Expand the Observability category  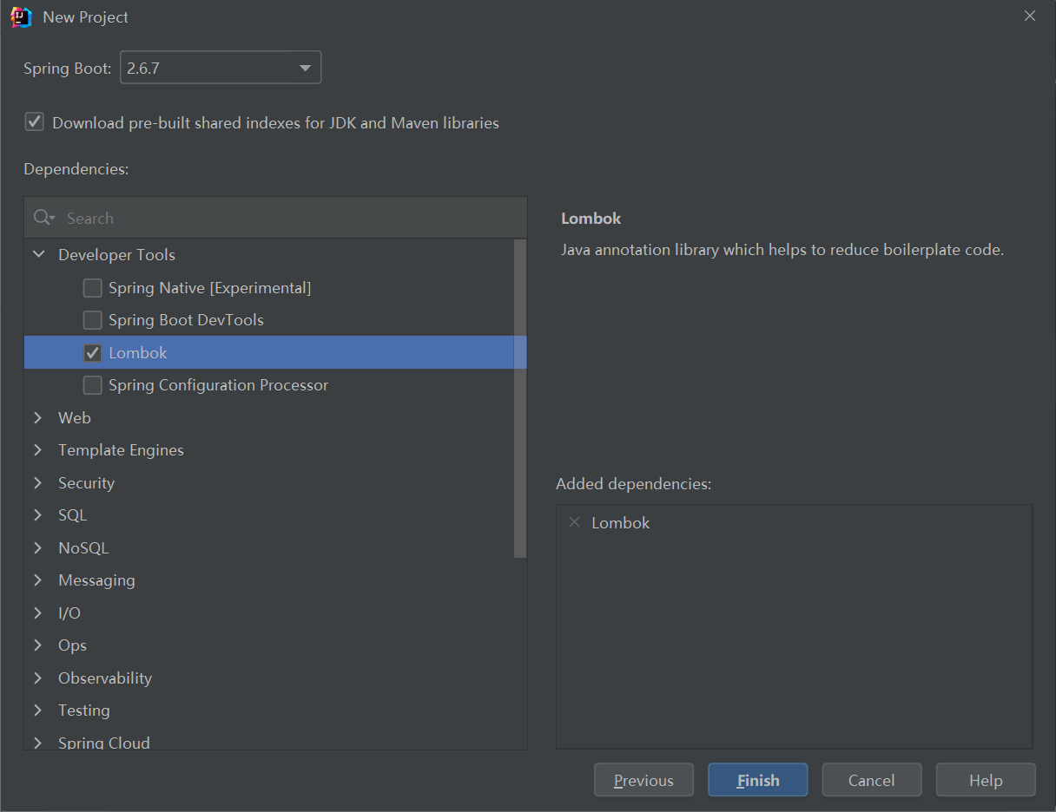[38, 678]
